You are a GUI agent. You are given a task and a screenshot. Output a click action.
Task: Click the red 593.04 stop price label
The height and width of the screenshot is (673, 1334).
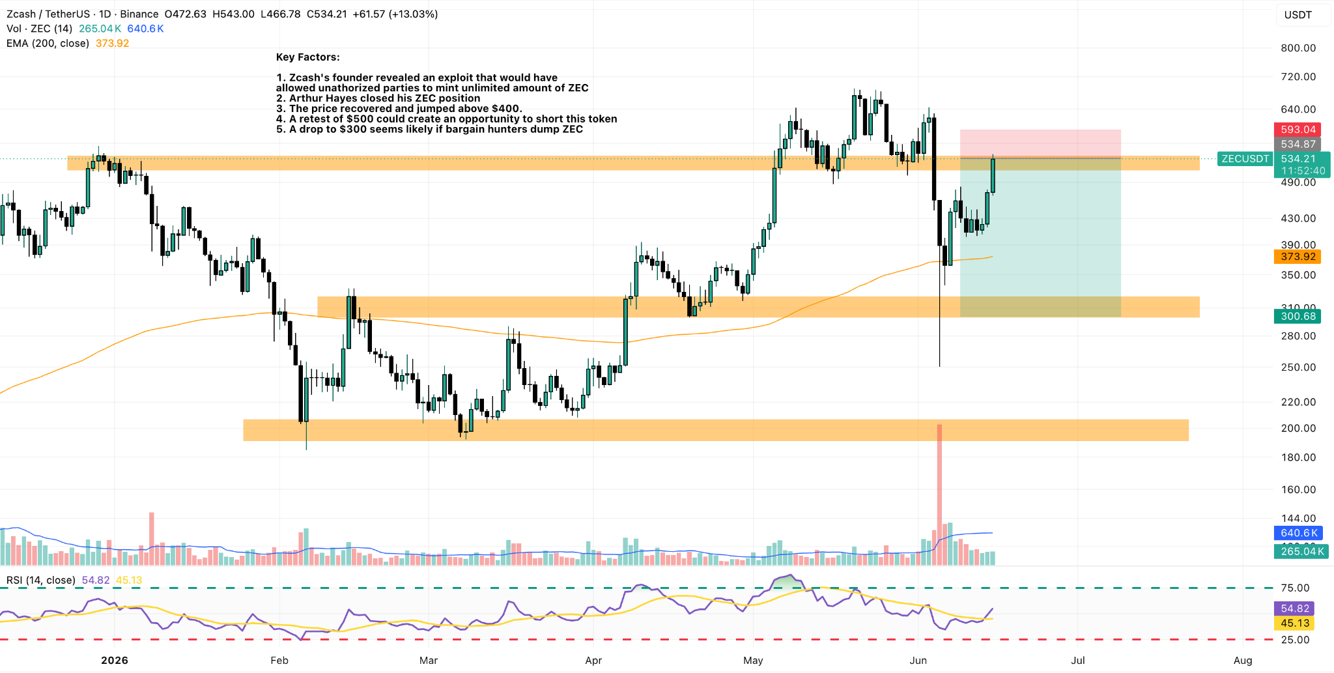tap(1298, 130)
